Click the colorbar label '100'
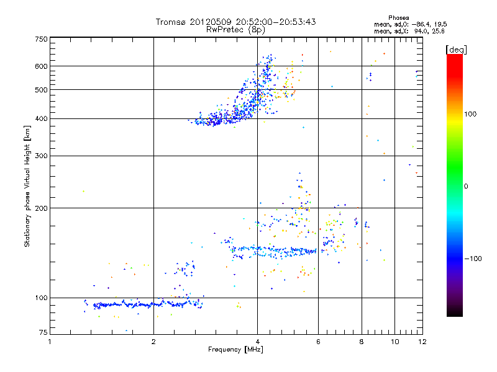497x372 pixels. pyautogui.click(x=470, y=114)
